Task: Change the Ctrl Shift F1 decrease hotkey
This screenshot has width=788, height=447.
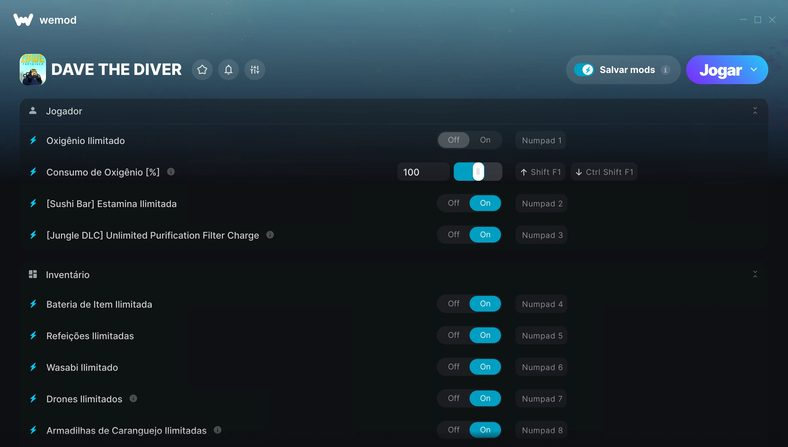Action: pos(604,172)
